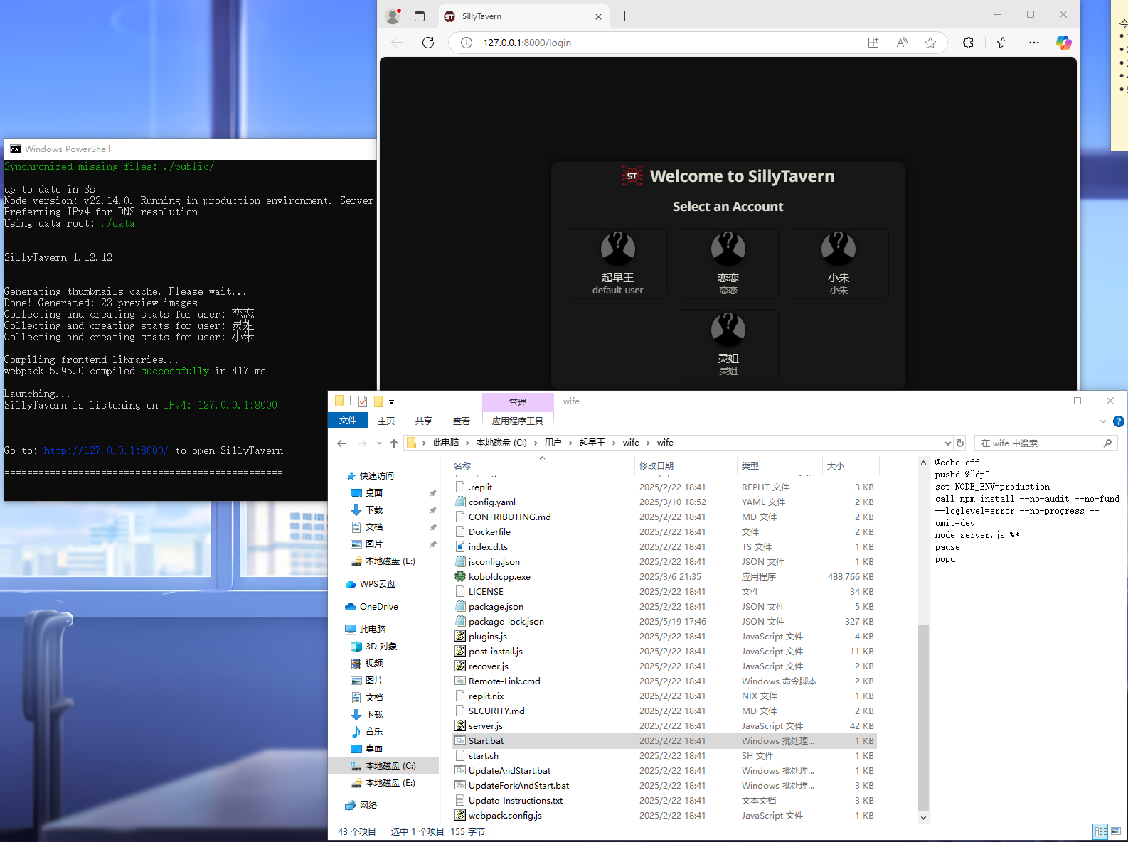Open the Explorer recent locations dropdown
This screenshot has height=842, width=1128.
(x=379, y=443)
